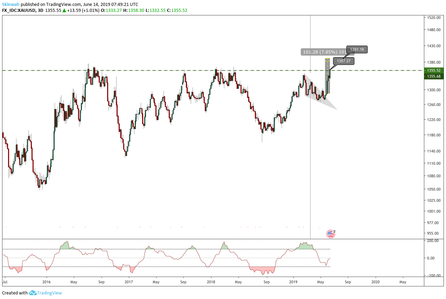Click the 1025.00 price axis label
The height and width of the screenshot is (299, 446).
(x=433, y=200)
